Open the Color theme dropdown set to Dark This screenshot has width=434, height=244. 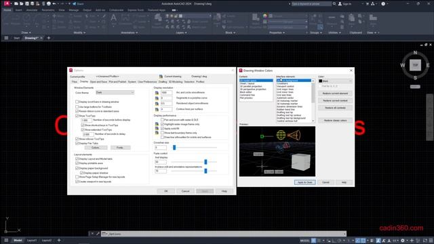[x=115, y=92]
